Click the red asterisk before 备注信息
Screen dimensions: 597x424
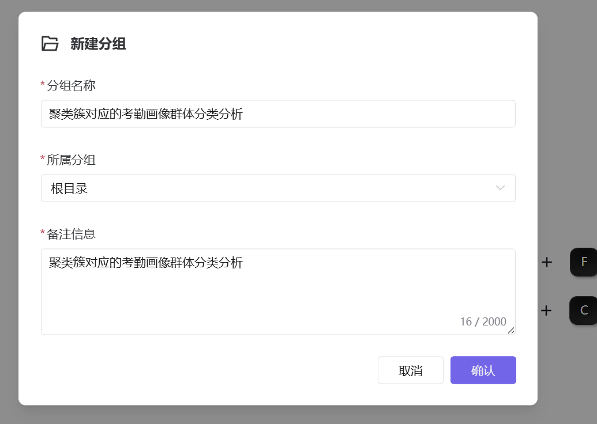coord(43,232)
